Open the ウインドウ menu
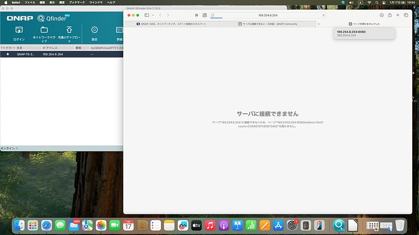Screen dimensions: 419x235 pos(96,2)
